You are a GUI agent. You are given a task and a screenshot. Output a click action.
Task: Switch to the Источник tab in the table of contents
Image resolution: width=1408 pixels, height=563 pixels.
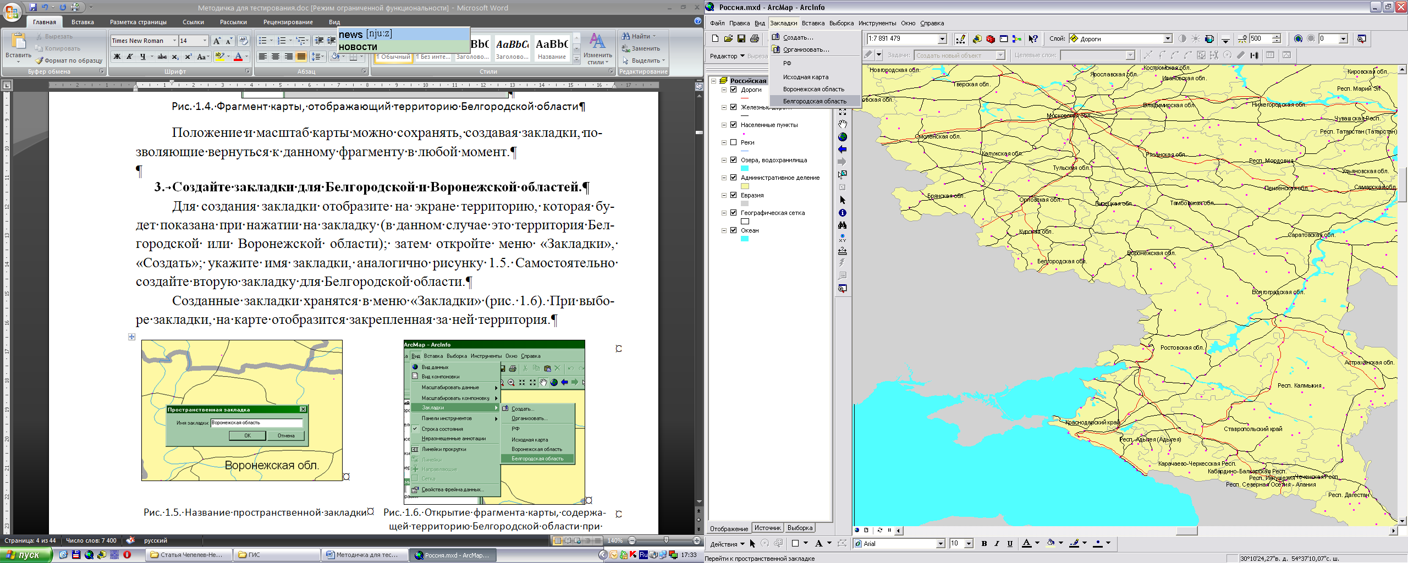767,528
